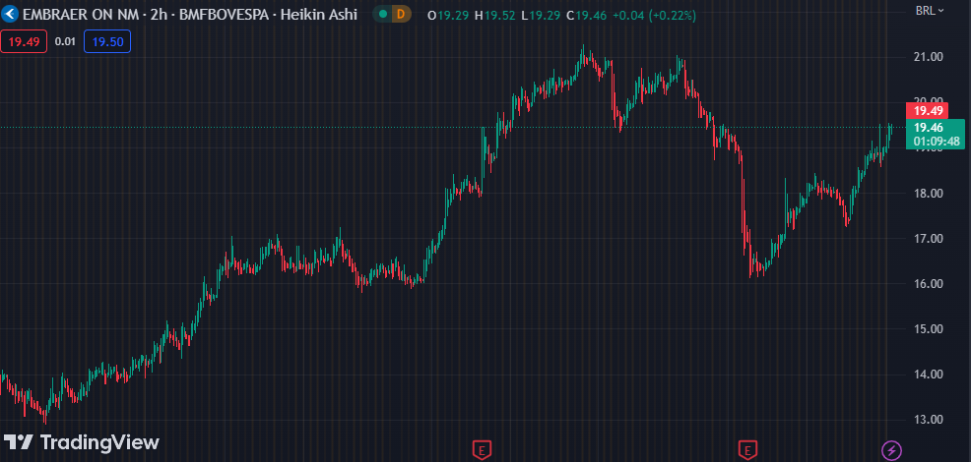Click the red 19.49 sell price button
The height and width of the screenshot is (462, 971).
coord(25,41)
